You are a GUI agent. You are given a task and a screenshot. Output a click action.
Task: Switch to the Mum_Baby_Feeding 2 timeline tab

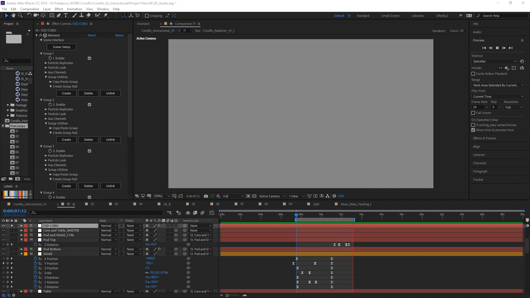click(x=356, y=204)
